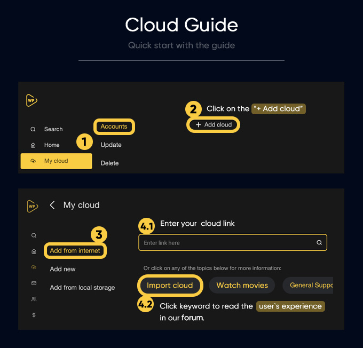Select the highlighted My cloud menu item
This screenshot has width=363, height=348.
56,161
